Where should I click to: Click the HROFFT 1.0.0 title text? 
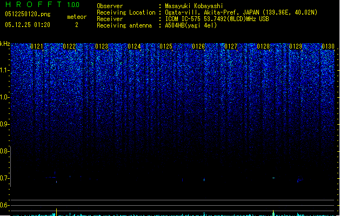(42, 4)
